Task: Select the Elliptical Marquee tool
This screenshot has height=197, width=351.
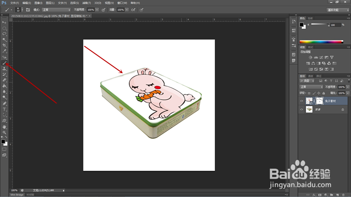Action: click(x=4, y=28)
